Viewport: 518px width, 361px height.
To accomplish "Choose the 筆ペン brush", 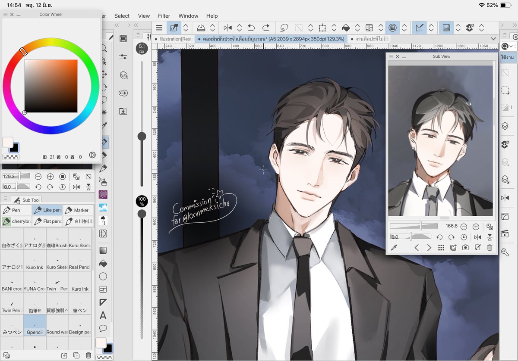I will pyautogui.click(x=80, y=305).
